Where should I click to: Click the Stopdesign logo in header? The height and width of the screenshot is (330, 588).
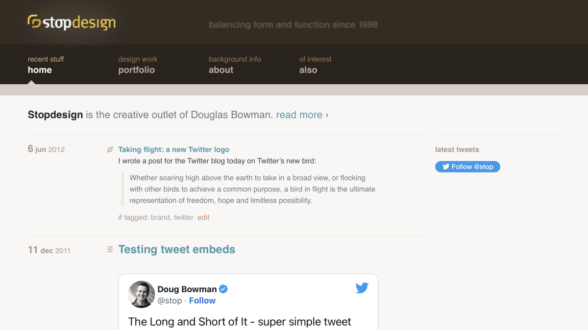tap(72, 23)
